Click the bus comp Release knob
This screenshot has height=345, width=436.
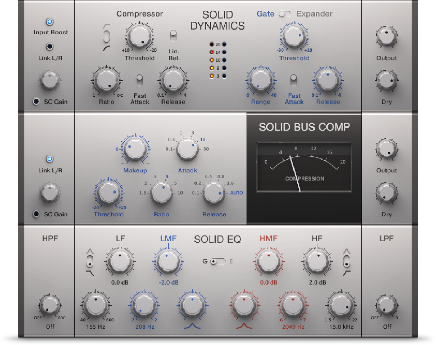214,193
